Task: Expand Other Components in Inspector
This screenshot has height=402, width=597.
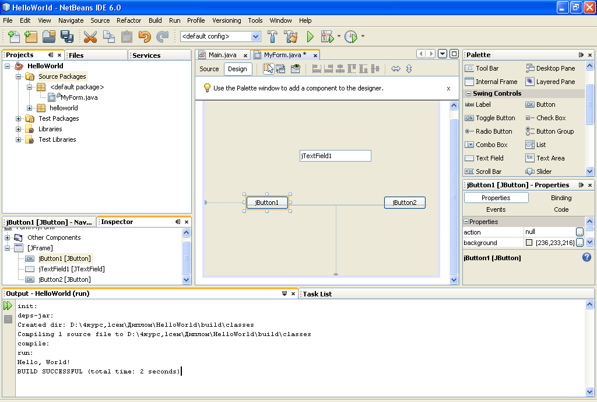Action: coord(7,238)
